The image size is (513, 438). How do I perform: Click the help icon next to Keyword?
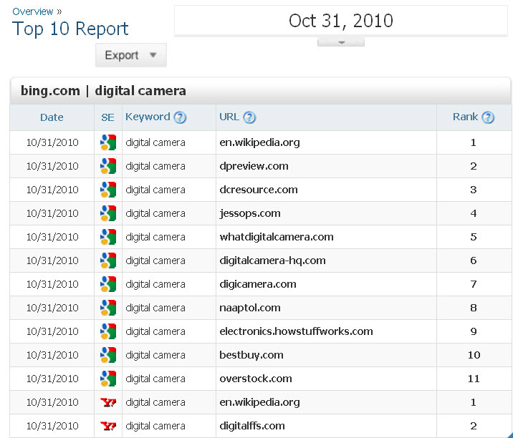[x=180, y=117]
